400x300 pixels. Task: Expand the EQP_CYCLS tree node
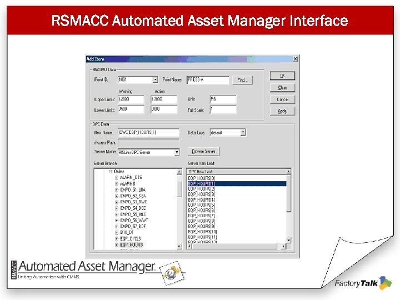[x=117, y=239]
